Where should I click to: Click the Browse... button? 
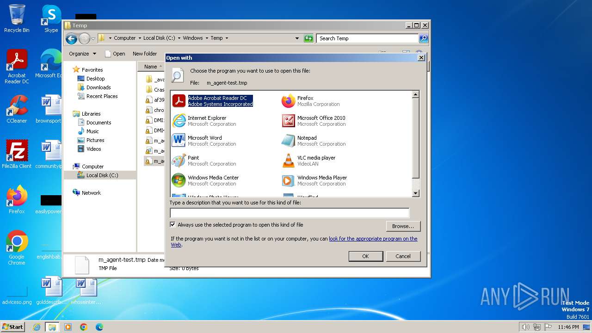403,226
